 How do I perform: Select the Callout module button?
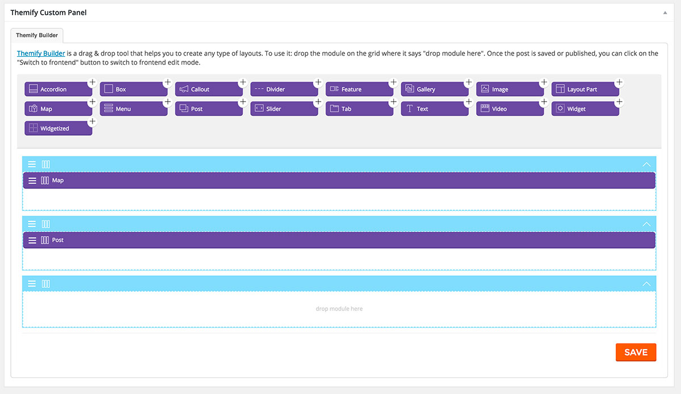[209, 89]
